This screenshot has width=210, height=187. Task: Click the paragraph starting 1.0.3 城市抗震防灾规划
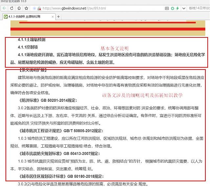click(x=106, y=165)
